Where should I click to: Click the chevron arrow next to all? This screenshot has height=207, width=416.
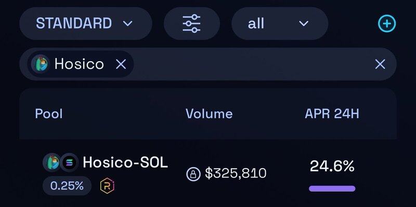click(304, 23)
